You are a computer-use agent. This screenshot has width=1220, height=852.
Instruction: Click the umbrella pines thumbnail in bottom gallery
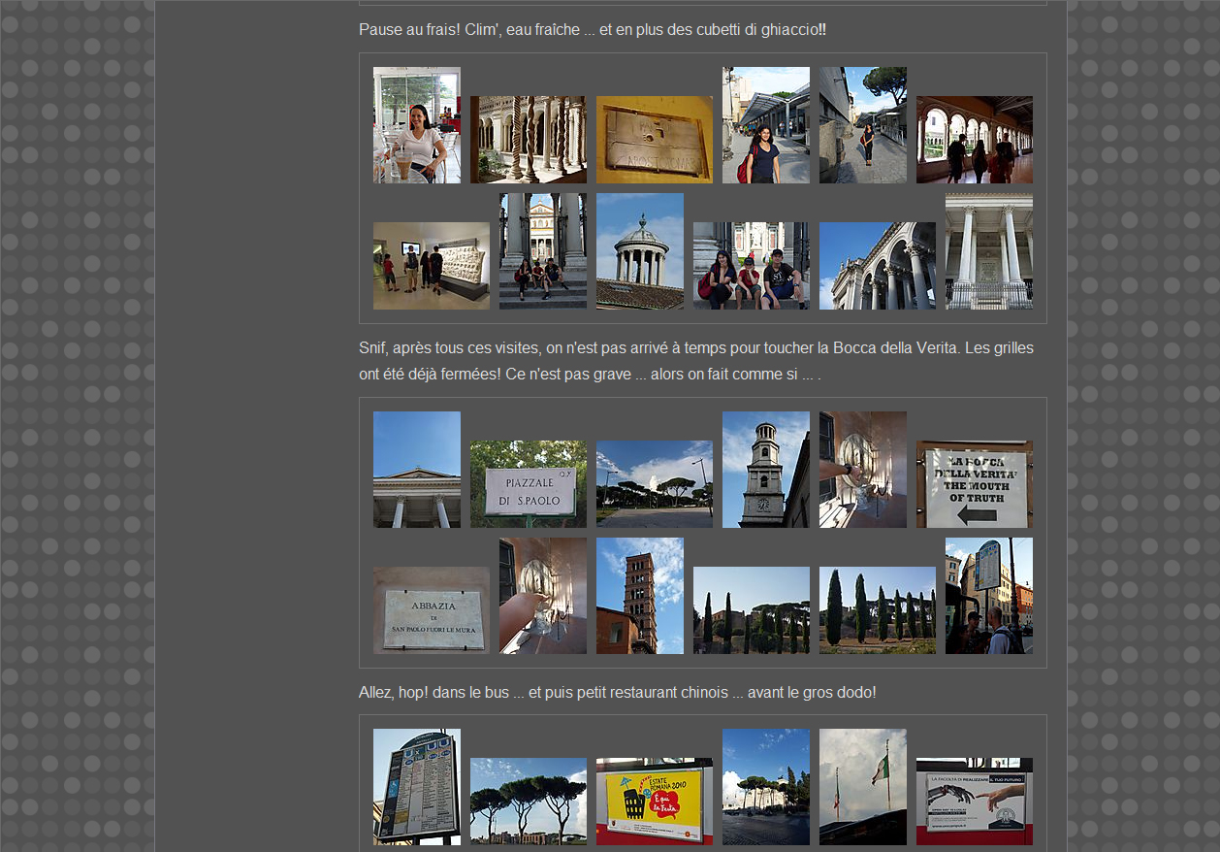(528, 802)
